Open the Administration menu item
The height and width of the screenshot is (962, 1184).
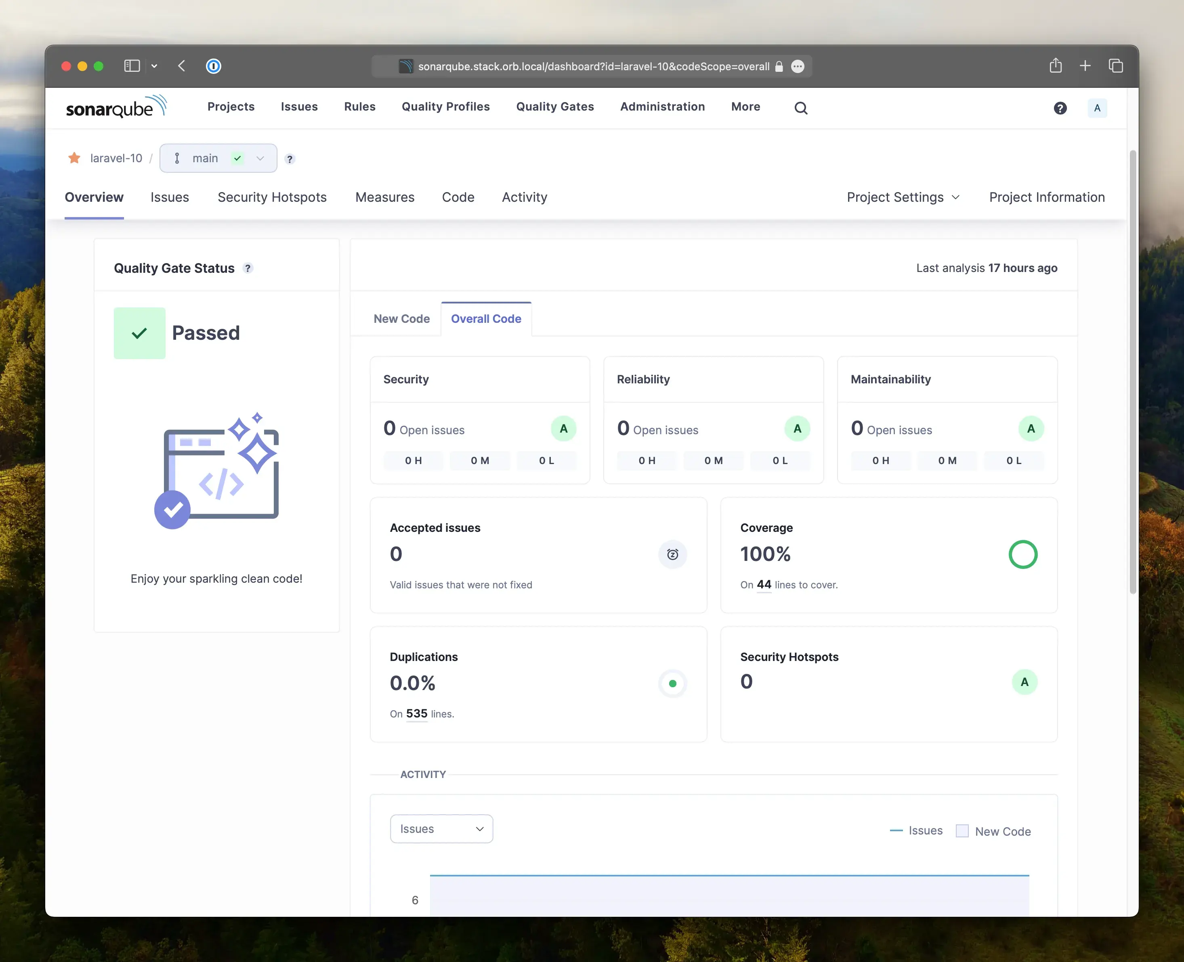662,107
